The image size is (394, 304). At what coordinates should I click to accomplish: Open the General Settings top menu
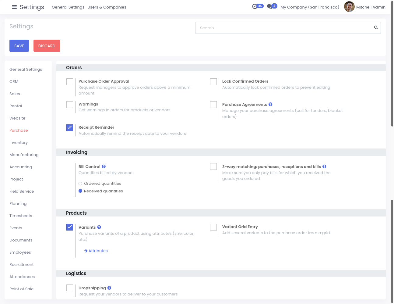tap(68, 7)
